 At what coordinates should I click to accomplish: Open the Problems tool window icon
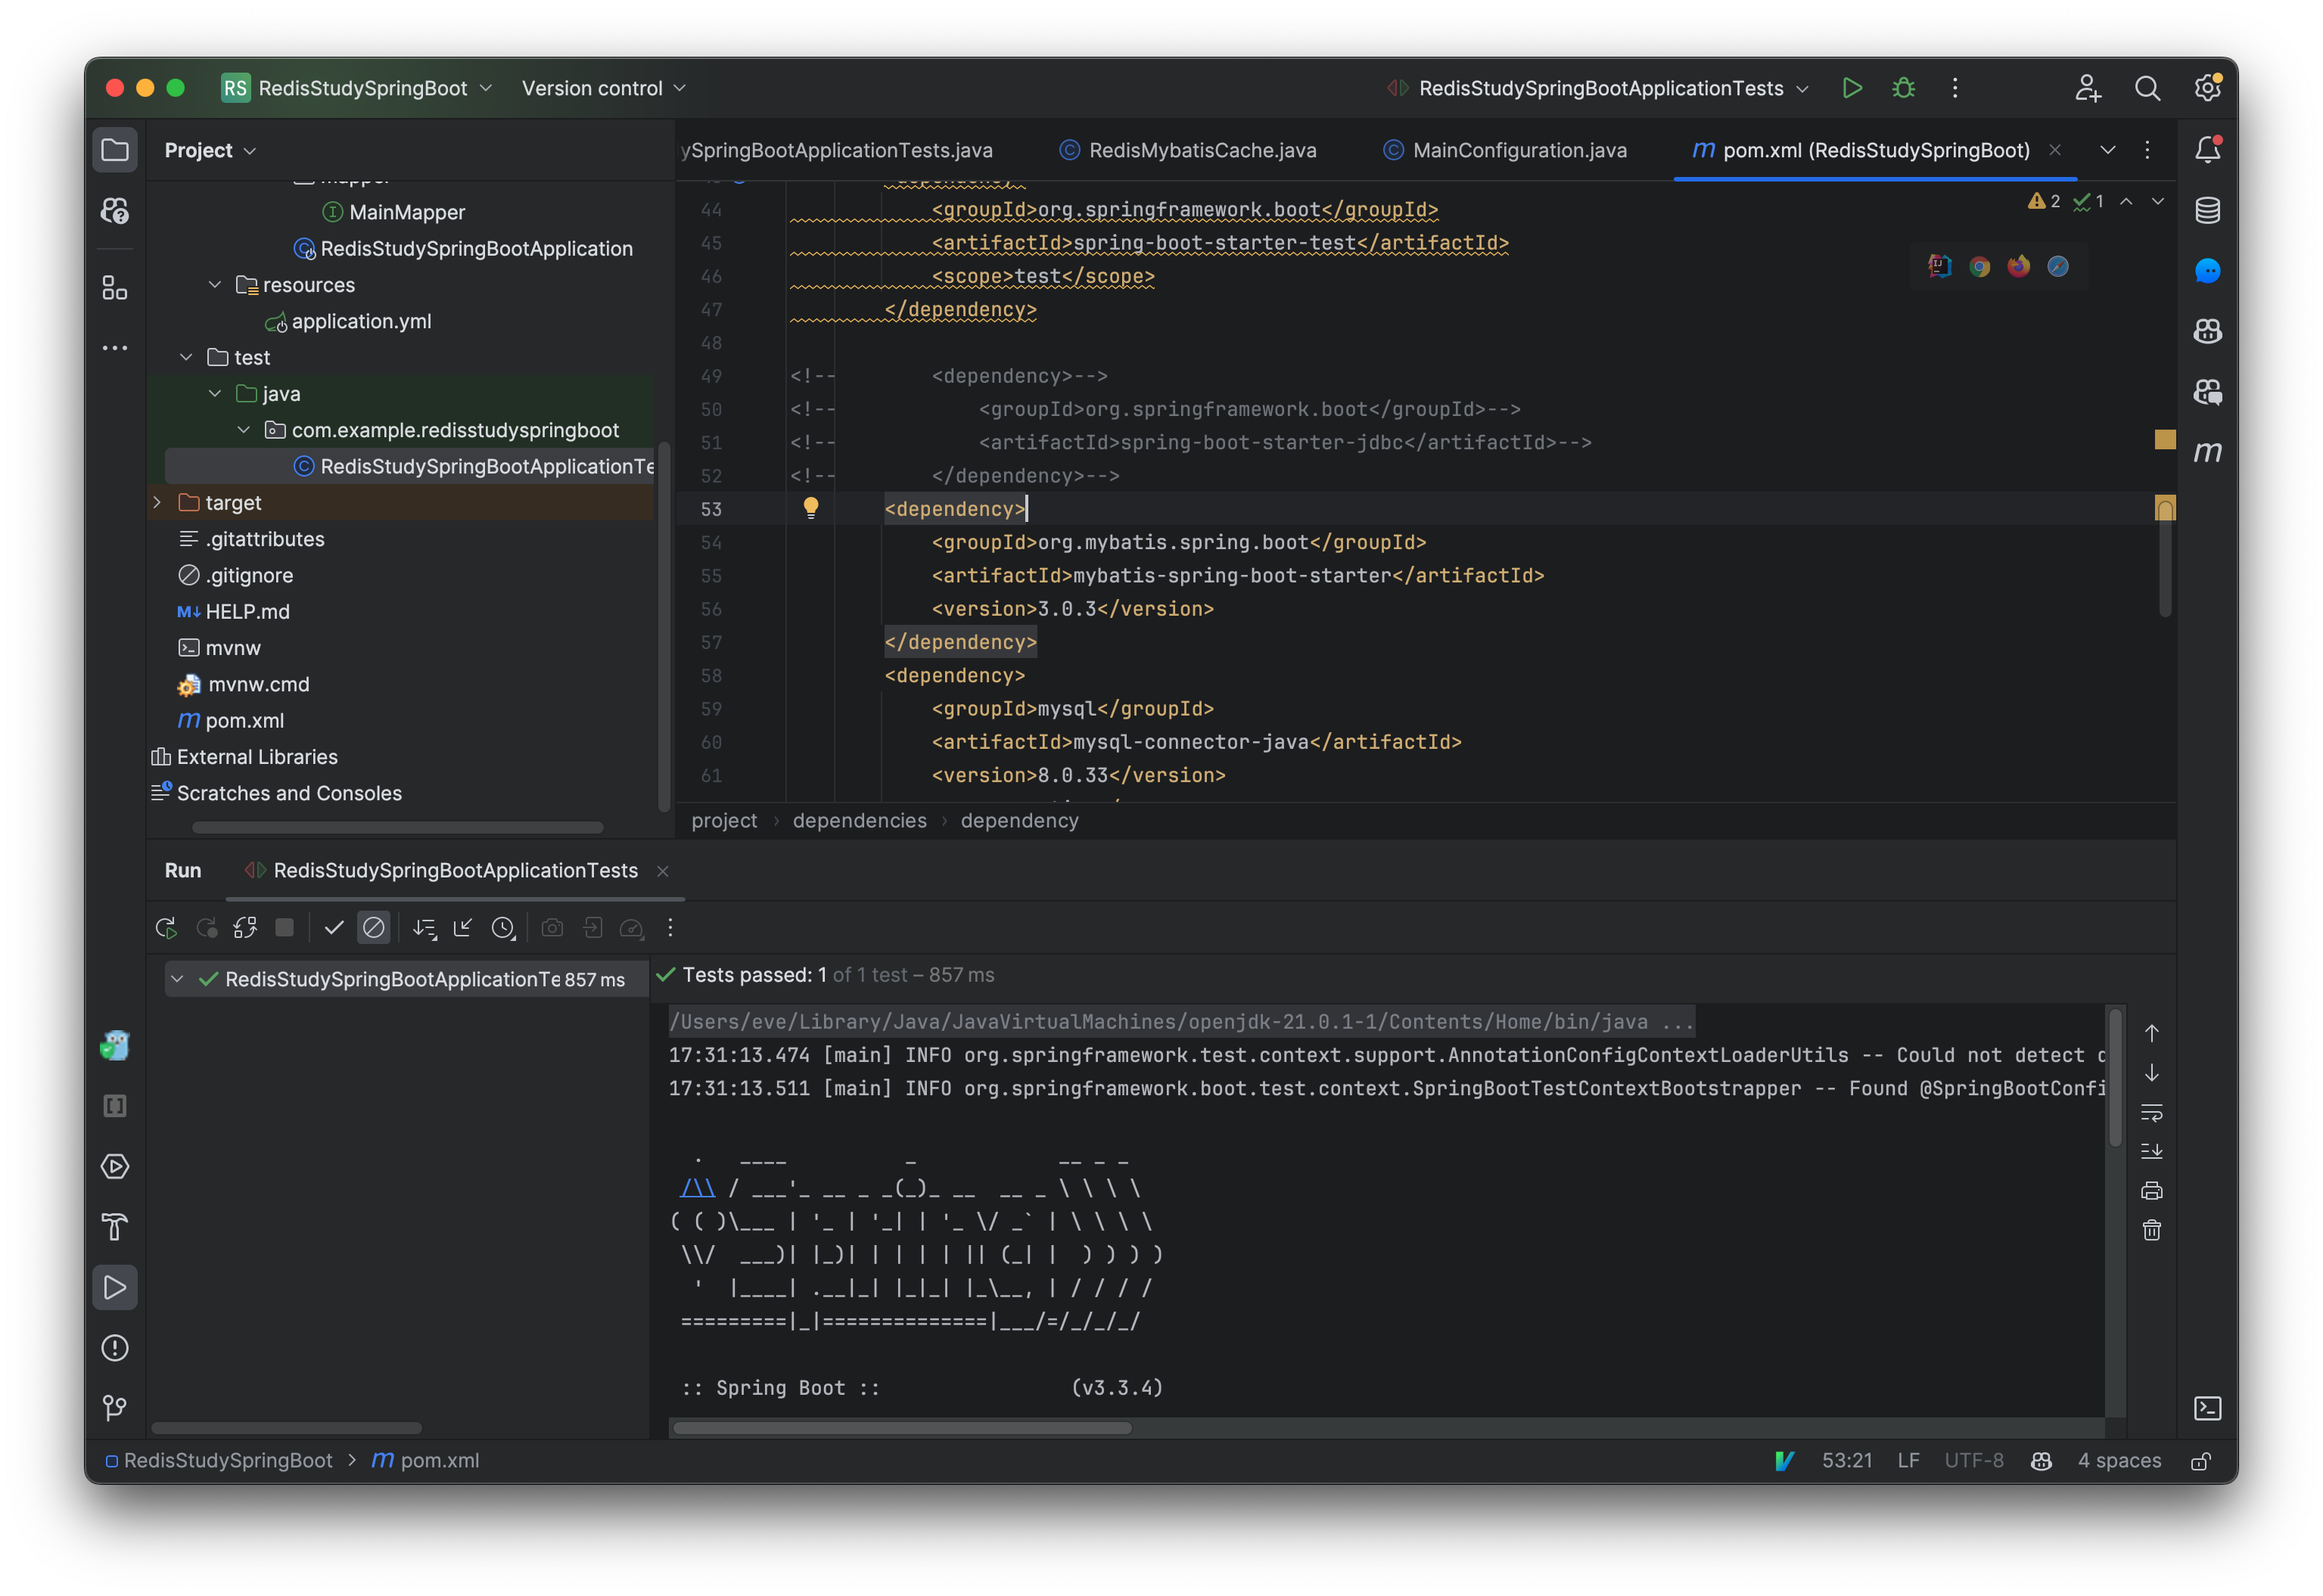115,1348
